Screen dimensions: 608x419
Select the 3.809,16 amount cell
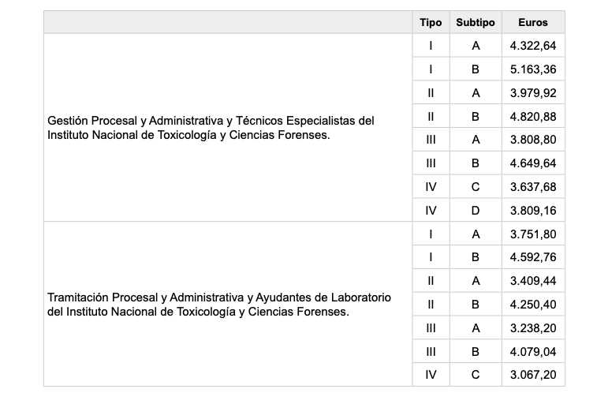pos(533,211)
